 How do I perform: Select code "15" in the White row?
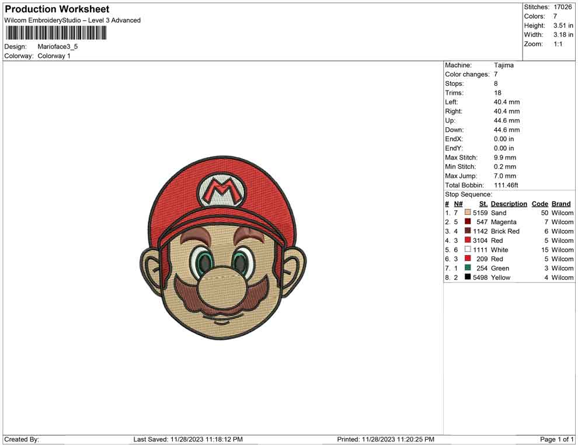point(545,249)
